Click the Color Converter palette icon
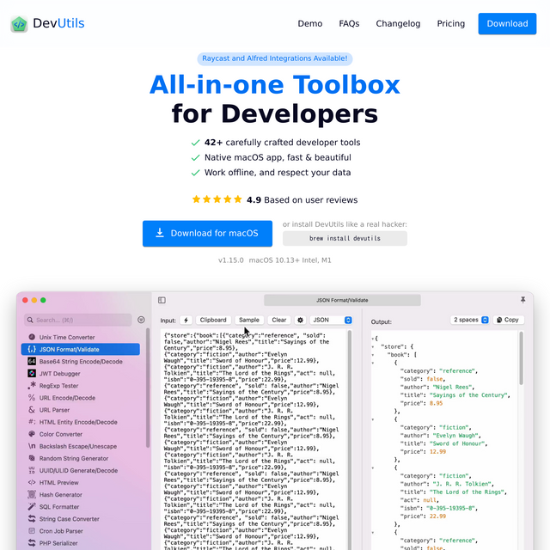 coord(32,434)
